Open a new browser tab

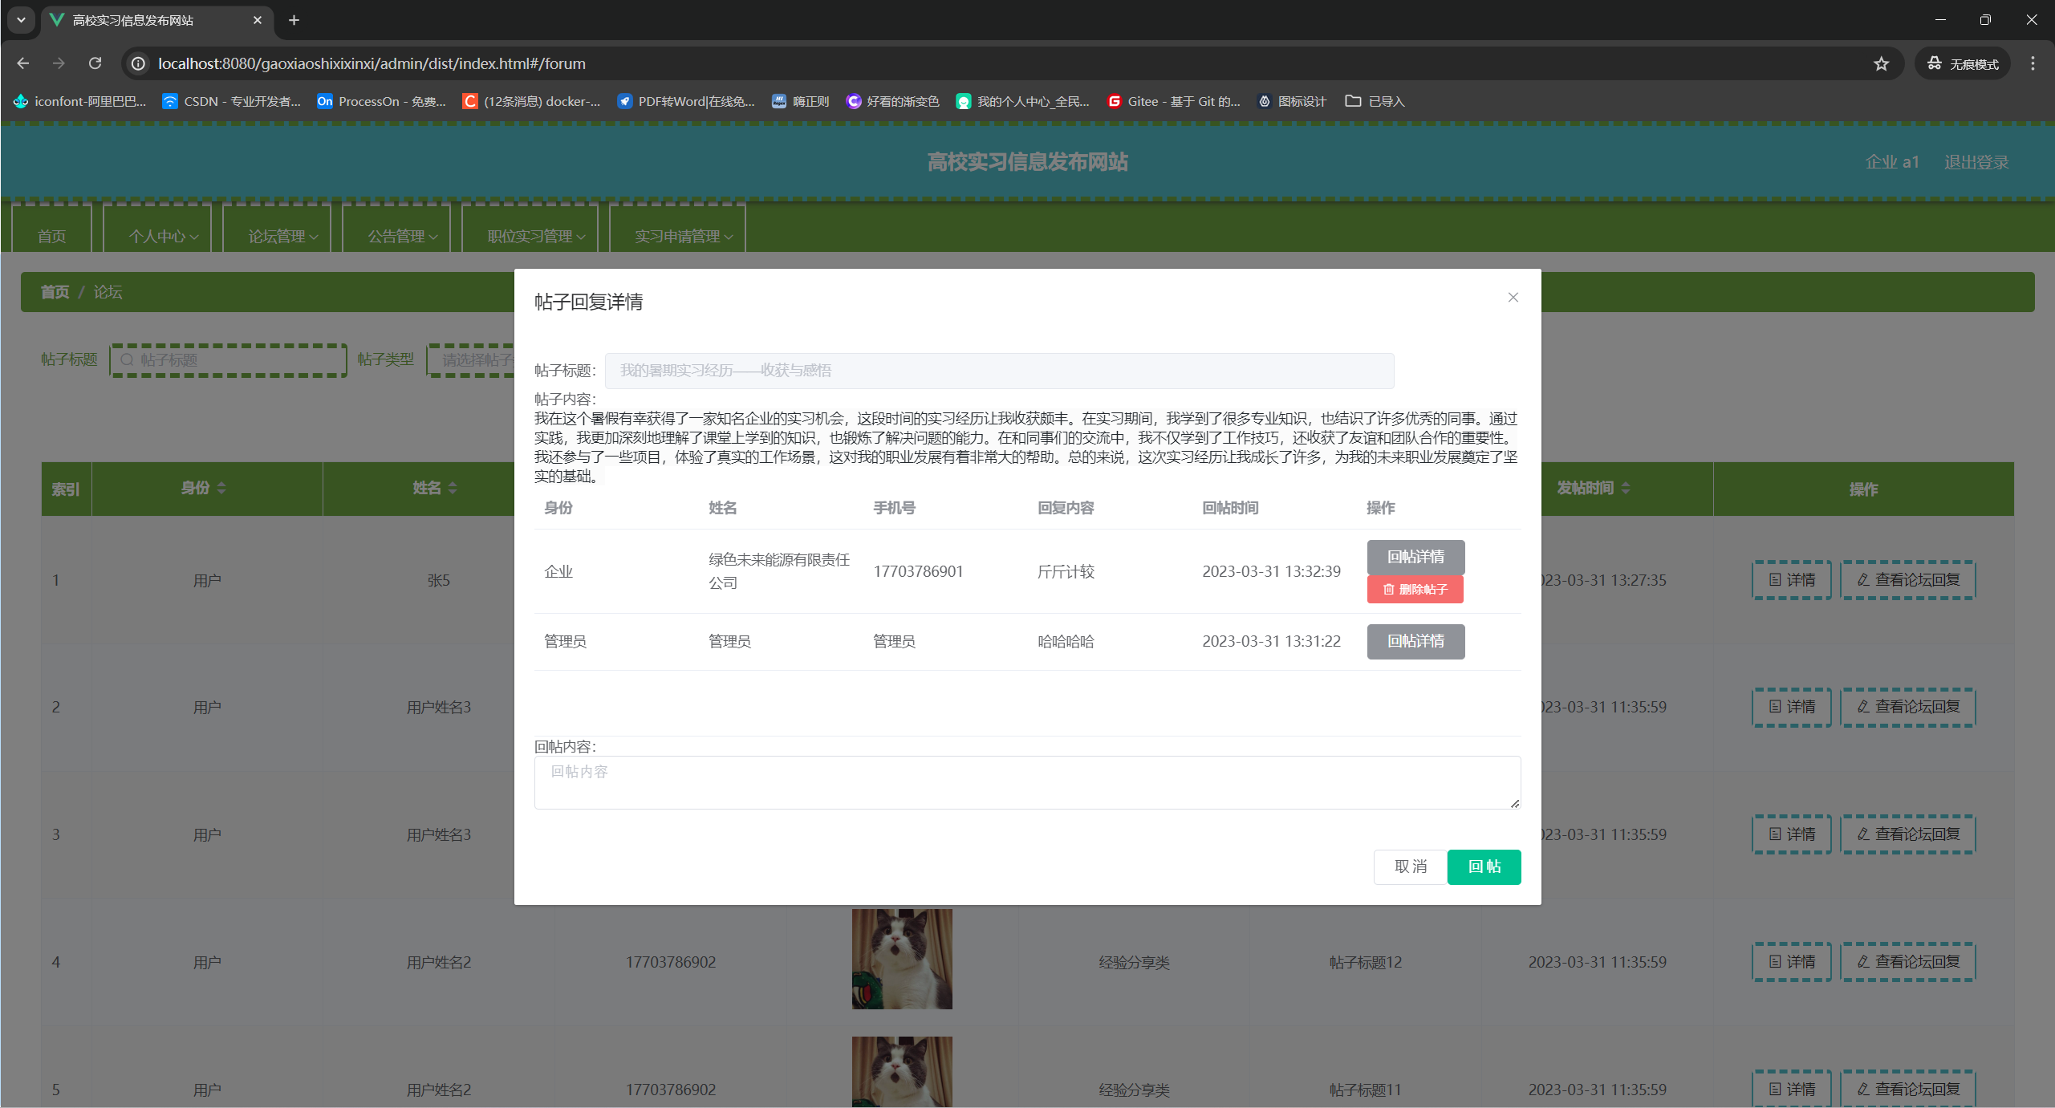[x=294, y=20]
